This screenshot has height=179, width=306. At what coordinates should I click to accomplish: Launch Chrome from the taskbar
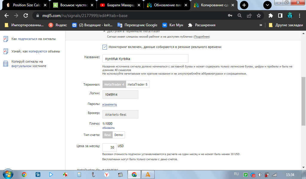pyautogui.click(x=24, y=175)
